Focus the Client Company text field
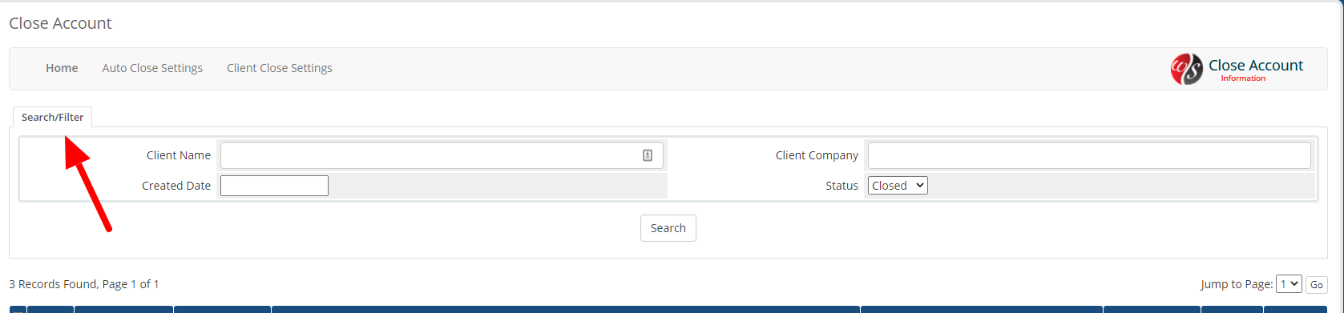This screenshot has height=313, width=1344. pyautogui.click(x=1089, y=155)
